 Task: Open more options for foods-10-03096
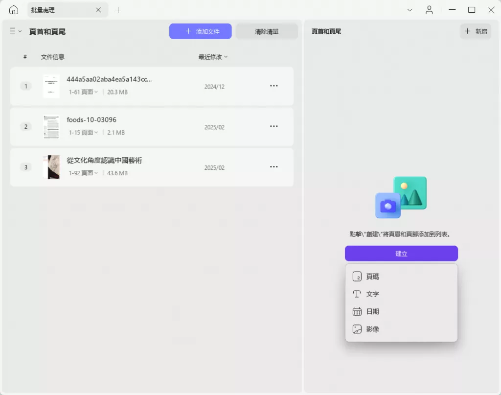click(x=274, y=127)
